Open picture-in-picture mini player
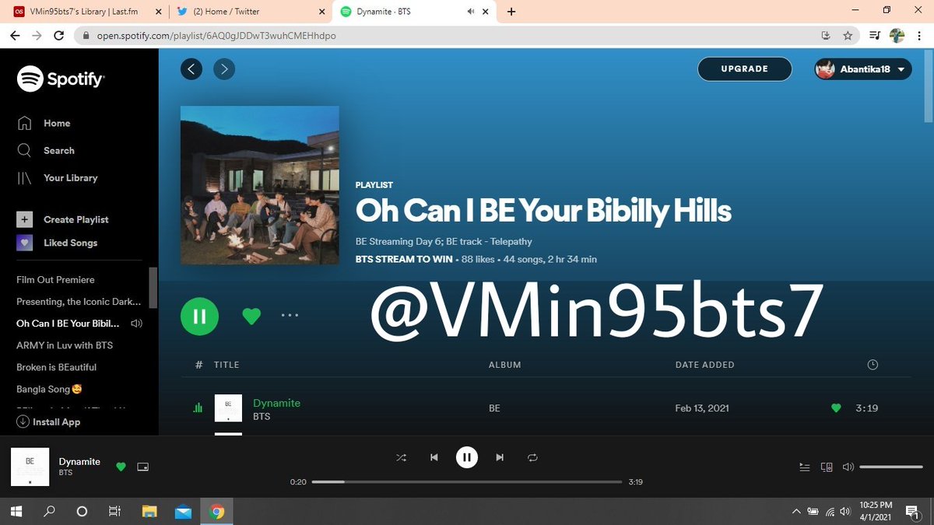This screenshot has height=525, width=934. pyautogui.click(x=142, y=467)
